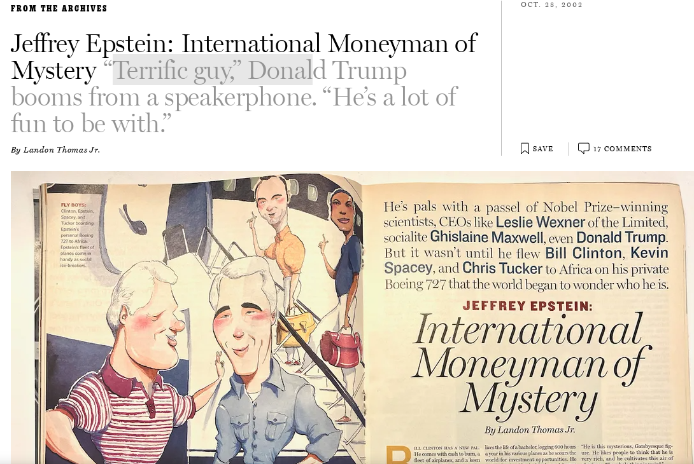Click bold Leslie Wexner name in magazine text
This screenshot has height=464, width=694.
[x=540, y=222]
